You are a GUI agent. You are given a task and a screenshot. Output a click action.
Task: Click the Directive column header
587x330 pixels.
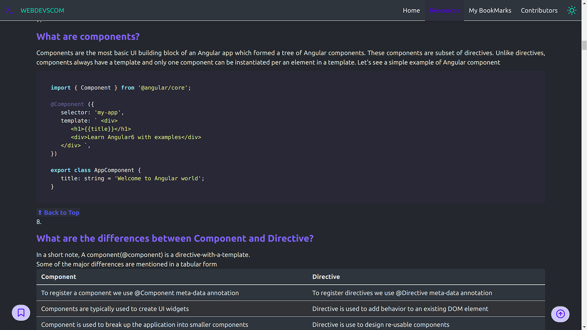[326, 276]
